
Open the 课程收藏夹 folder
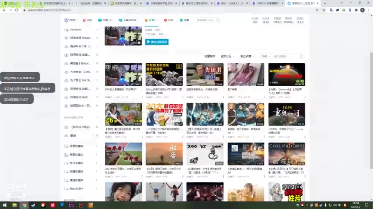[81, 180]
